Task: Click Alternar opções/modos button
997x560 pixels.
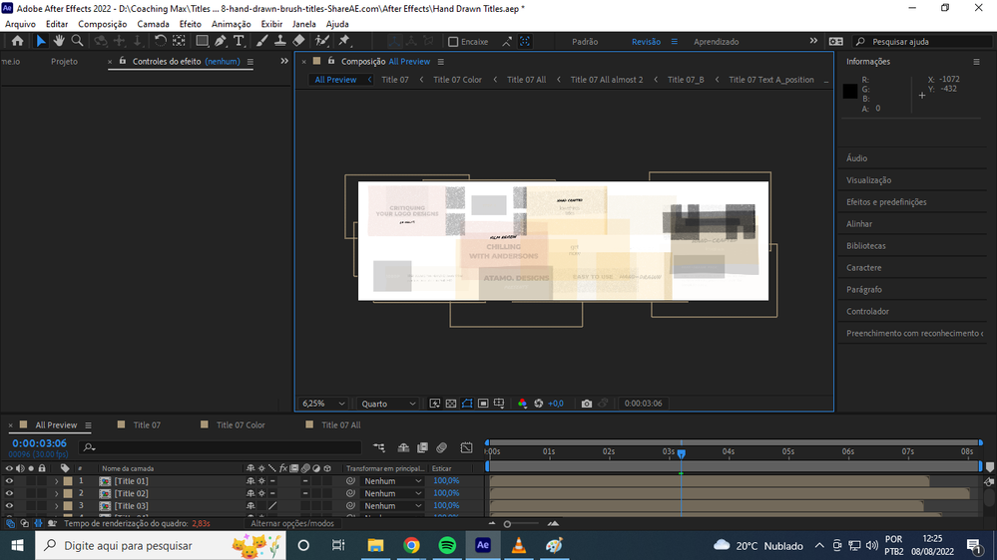Action: click(291, 524)
